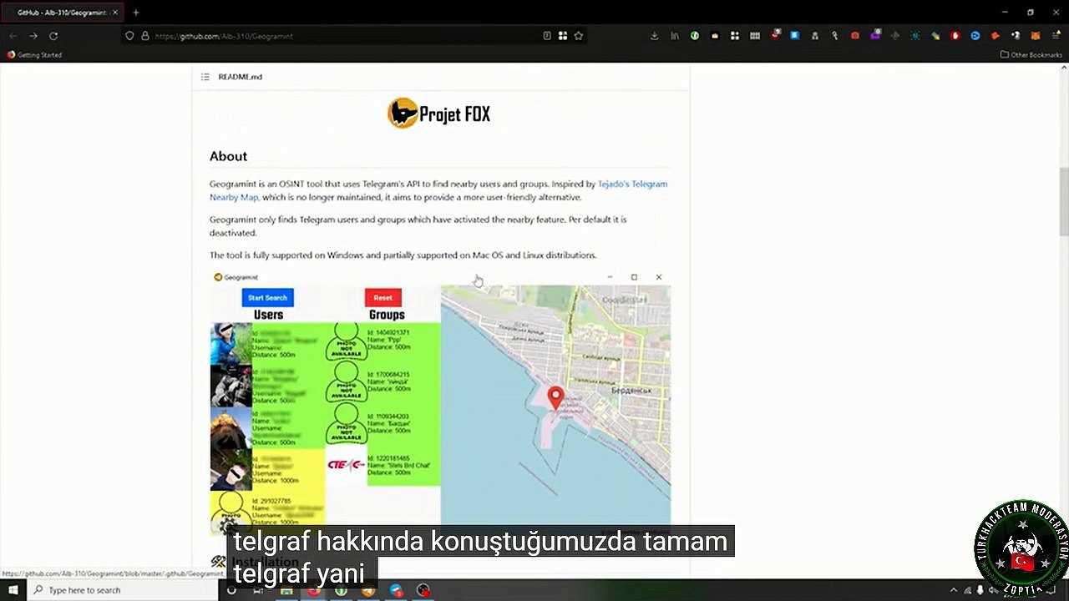
Task: Click the page vertical scrollbar thumb
Action: click(1064, 202)
